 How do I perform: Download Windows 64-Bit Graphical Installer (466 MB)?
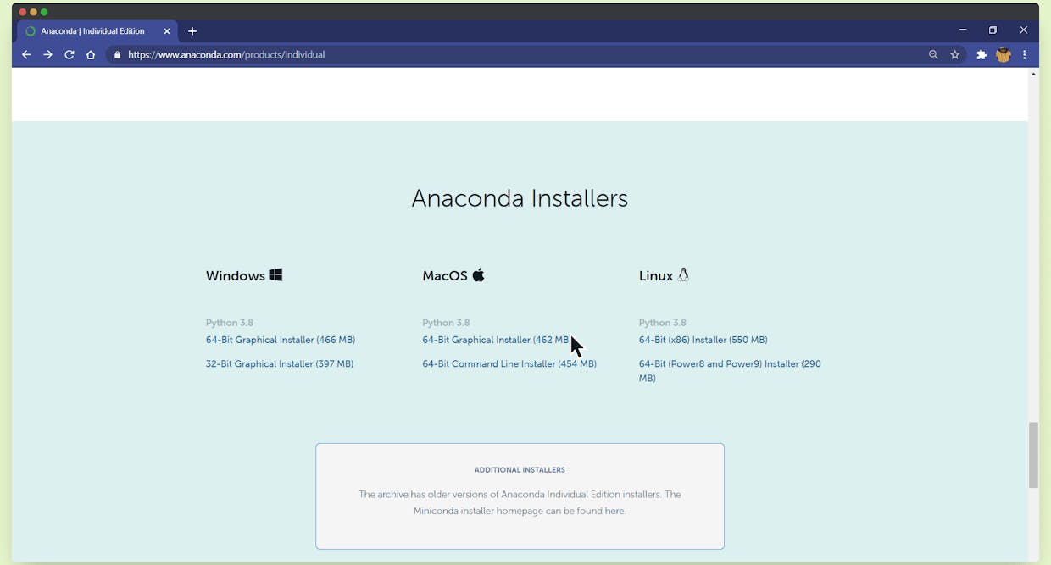(281, 340)
